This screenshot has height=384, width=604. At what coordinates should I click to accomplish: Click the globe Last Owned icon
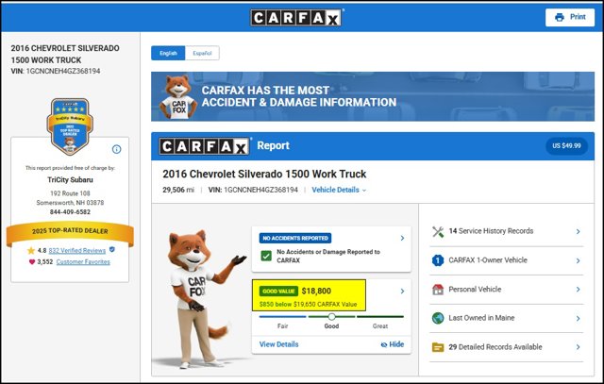point(438,318)
